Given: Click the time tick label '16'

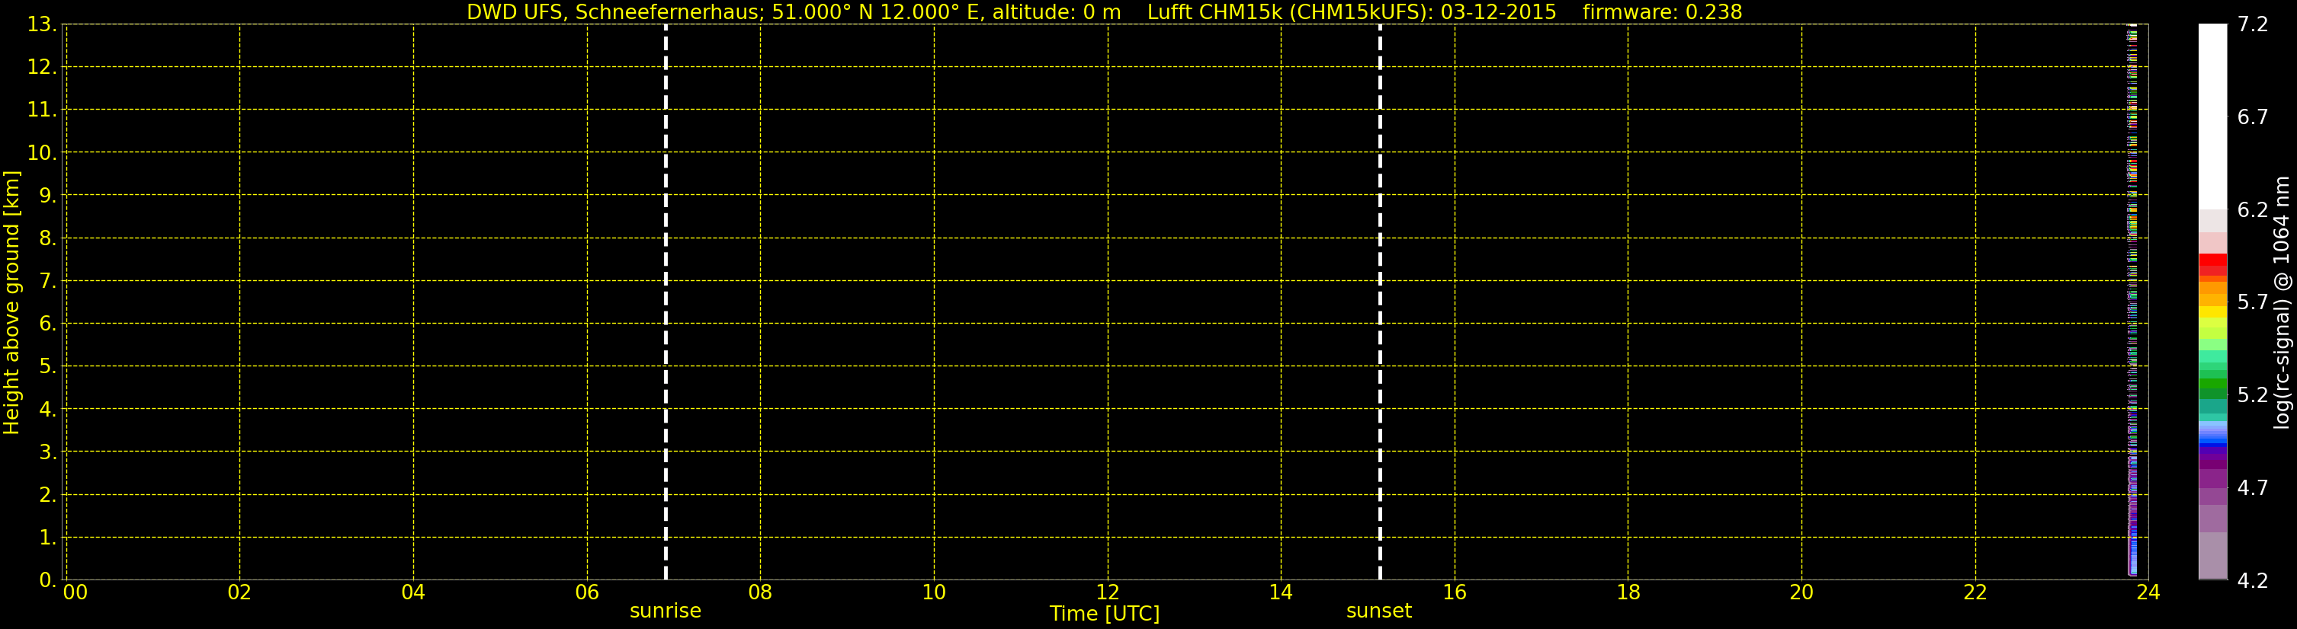Looking at the screenshot, I should 1455,592.
